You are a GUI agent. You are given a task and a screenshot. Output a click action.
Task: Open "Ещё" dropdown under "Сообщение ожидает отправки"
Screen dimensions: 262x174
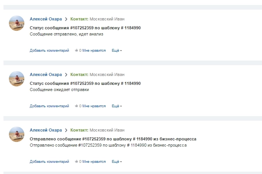[116, 106]
